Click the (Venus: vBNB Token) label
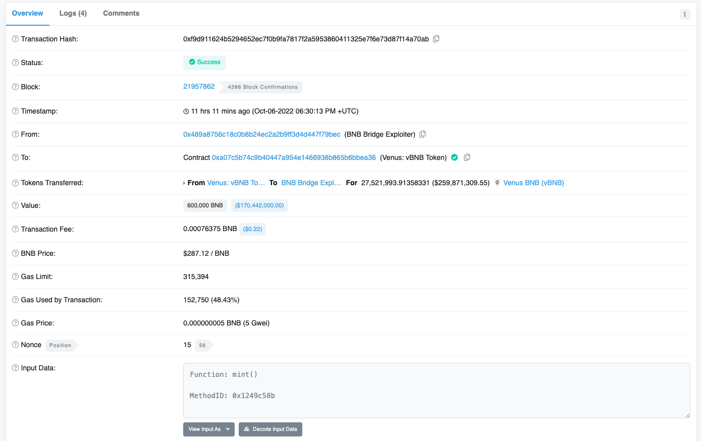 [413, 157]
